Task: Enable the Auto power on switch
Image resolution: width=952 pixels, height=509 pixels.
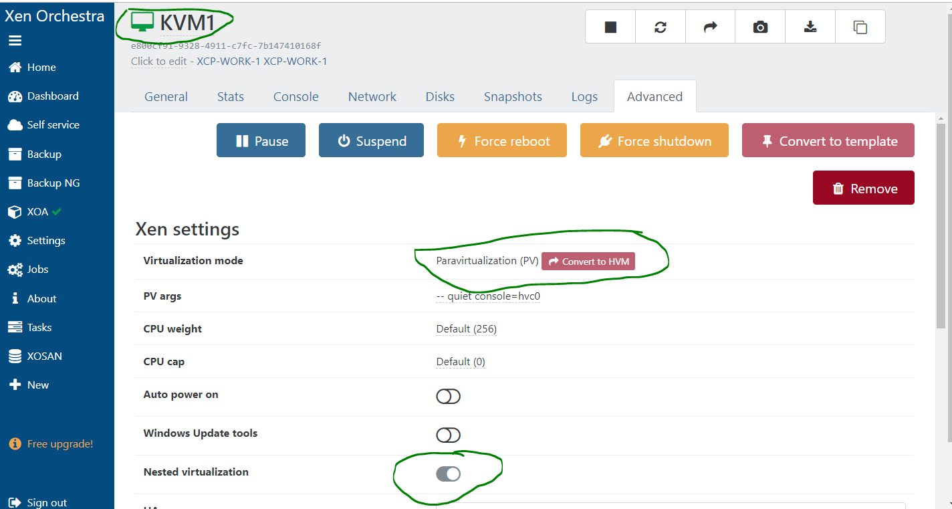Action: coord(448,397)
